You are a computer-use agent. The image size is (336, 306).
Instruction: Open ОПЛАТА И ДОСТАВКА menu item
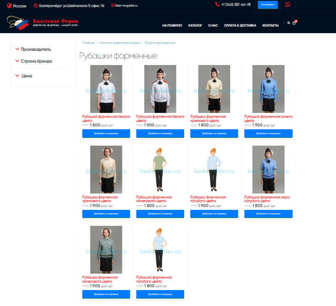240,25
